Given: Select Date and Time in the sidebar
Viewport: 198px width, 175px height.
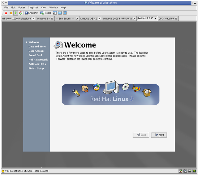Looking at the screenshot, I should click(37, 47).
